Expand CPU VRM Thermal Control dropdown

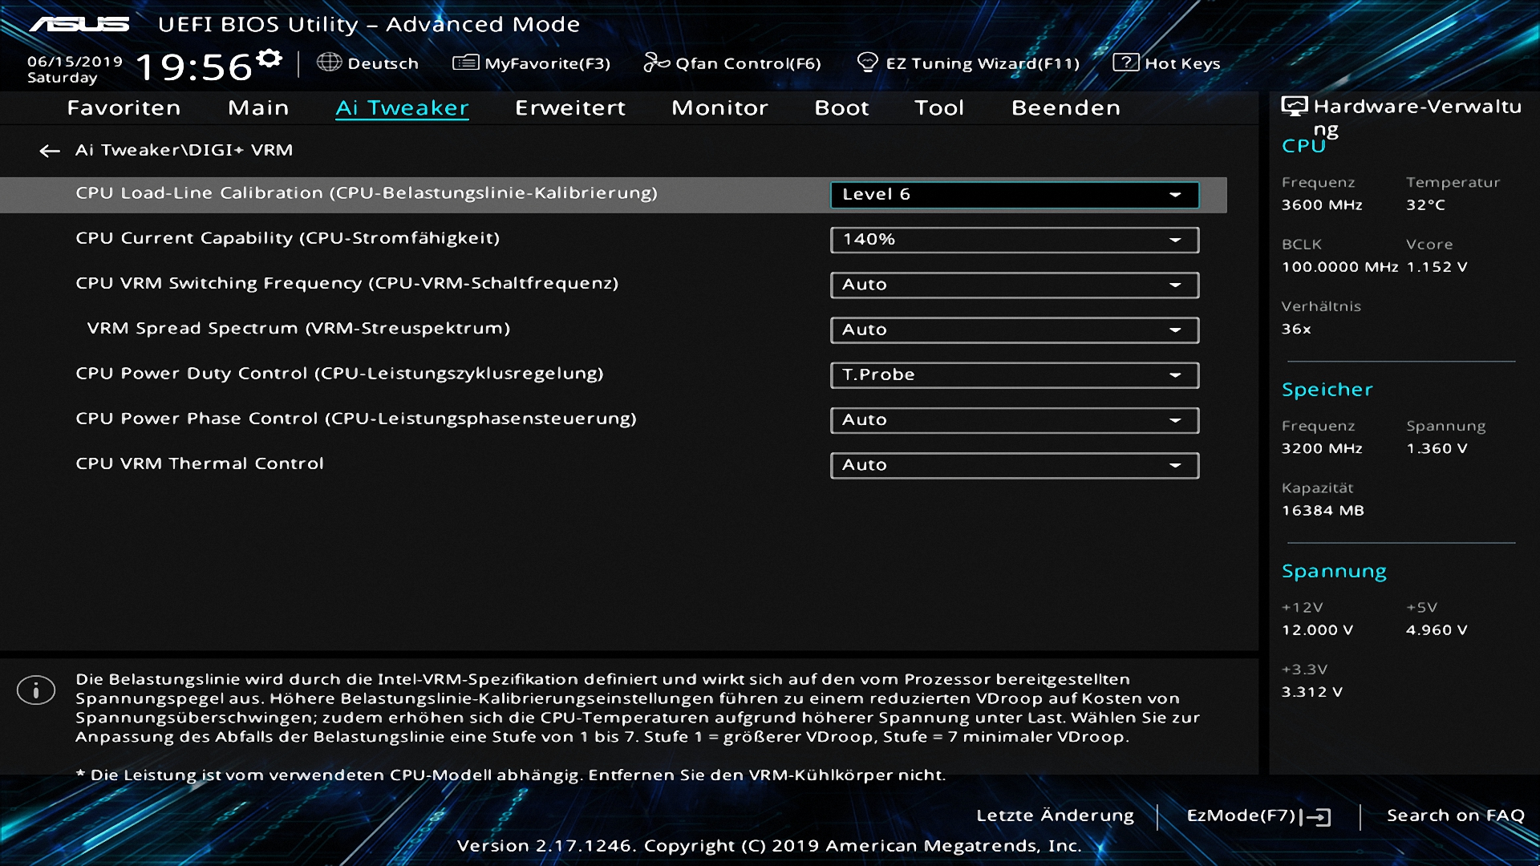coord(1014,466)
